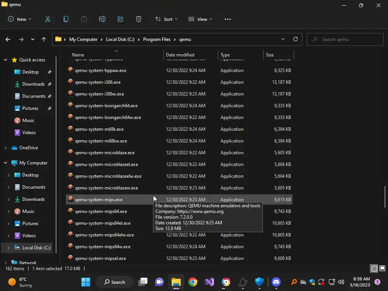The height and width of the screenshot is (291, 388).
Task: Expand Documents under My Computer
Action: click(x=8, y=187)
